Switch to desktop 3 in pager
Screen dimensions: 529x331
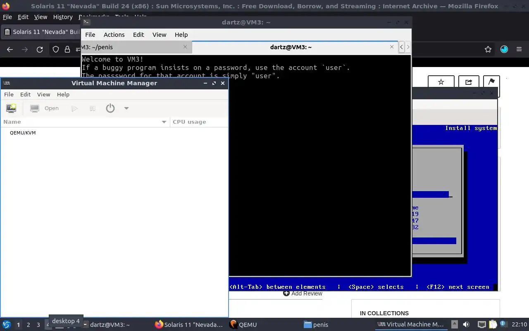click(x=38, y=325)
